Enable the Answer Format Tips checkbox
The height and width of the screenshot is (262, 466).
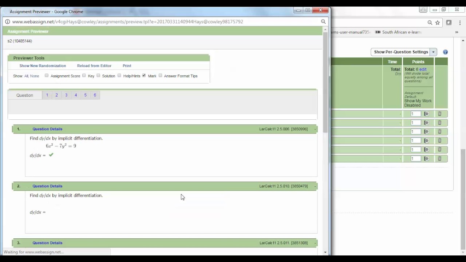160,75
